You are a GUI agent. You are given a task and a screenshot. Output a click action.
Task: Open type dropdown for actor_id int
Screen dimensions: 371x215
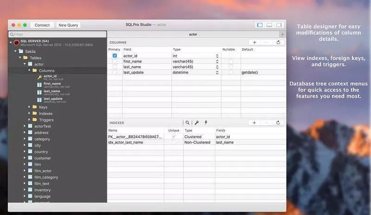tap(217, 56)
